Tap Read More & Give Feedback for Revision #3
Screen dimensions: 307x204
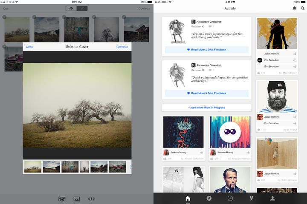pos(207,50)
